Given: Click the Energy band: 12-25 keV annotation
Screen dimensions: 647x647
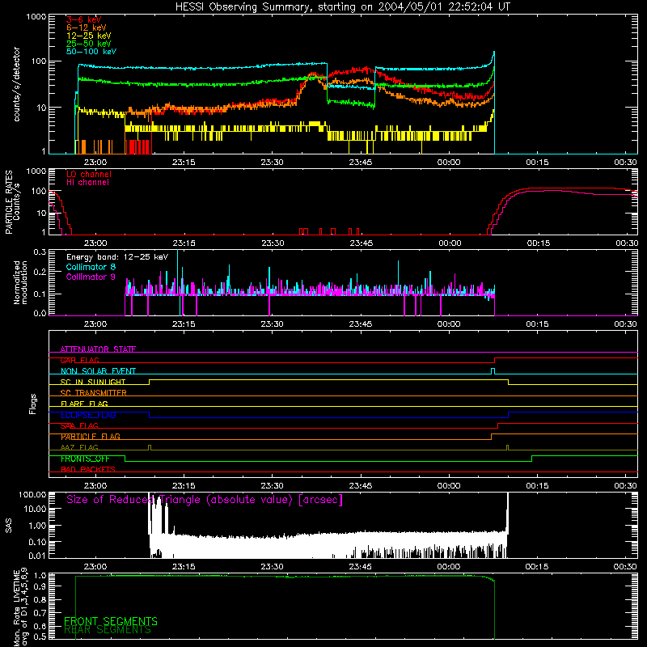Looking at the screenshot, I should click(x=117, y=257).
